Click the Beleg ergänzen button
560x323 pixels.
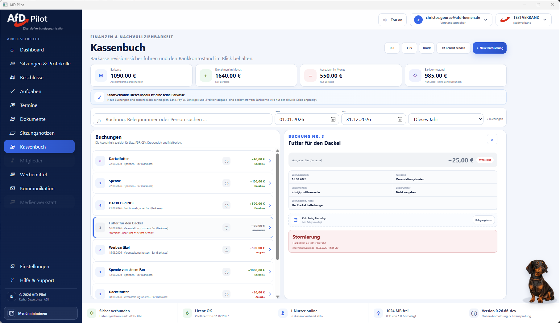point(483,220)
